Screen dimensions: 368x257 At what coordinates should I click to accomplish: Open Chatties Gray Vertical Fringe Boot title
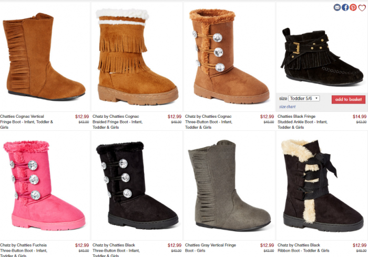(x=210, y=248)
